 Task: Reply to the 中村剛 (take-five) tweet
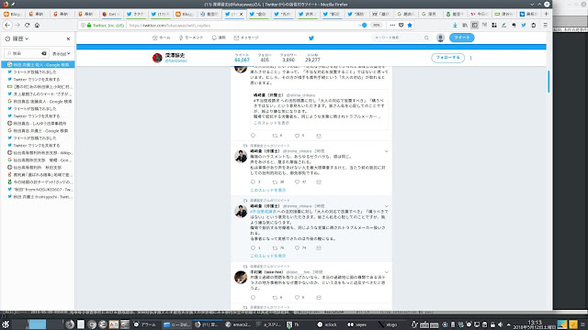pyautogui.click(x=253, y=297)
